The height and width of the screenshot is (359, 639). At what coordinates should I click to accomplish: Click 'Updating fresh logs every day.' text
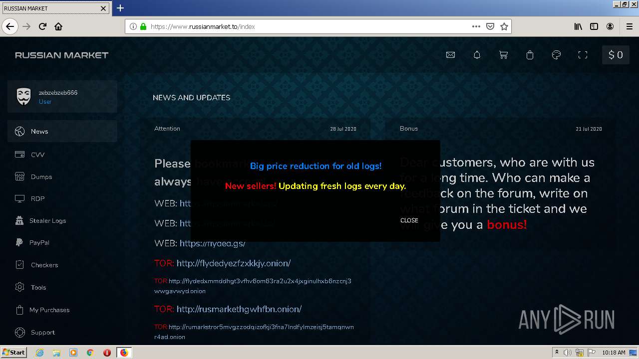point(342,186)
